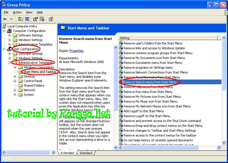Screen dimensions: 228x163
Task: Select Local Computer Policy root node
Action: click(22, 26)
